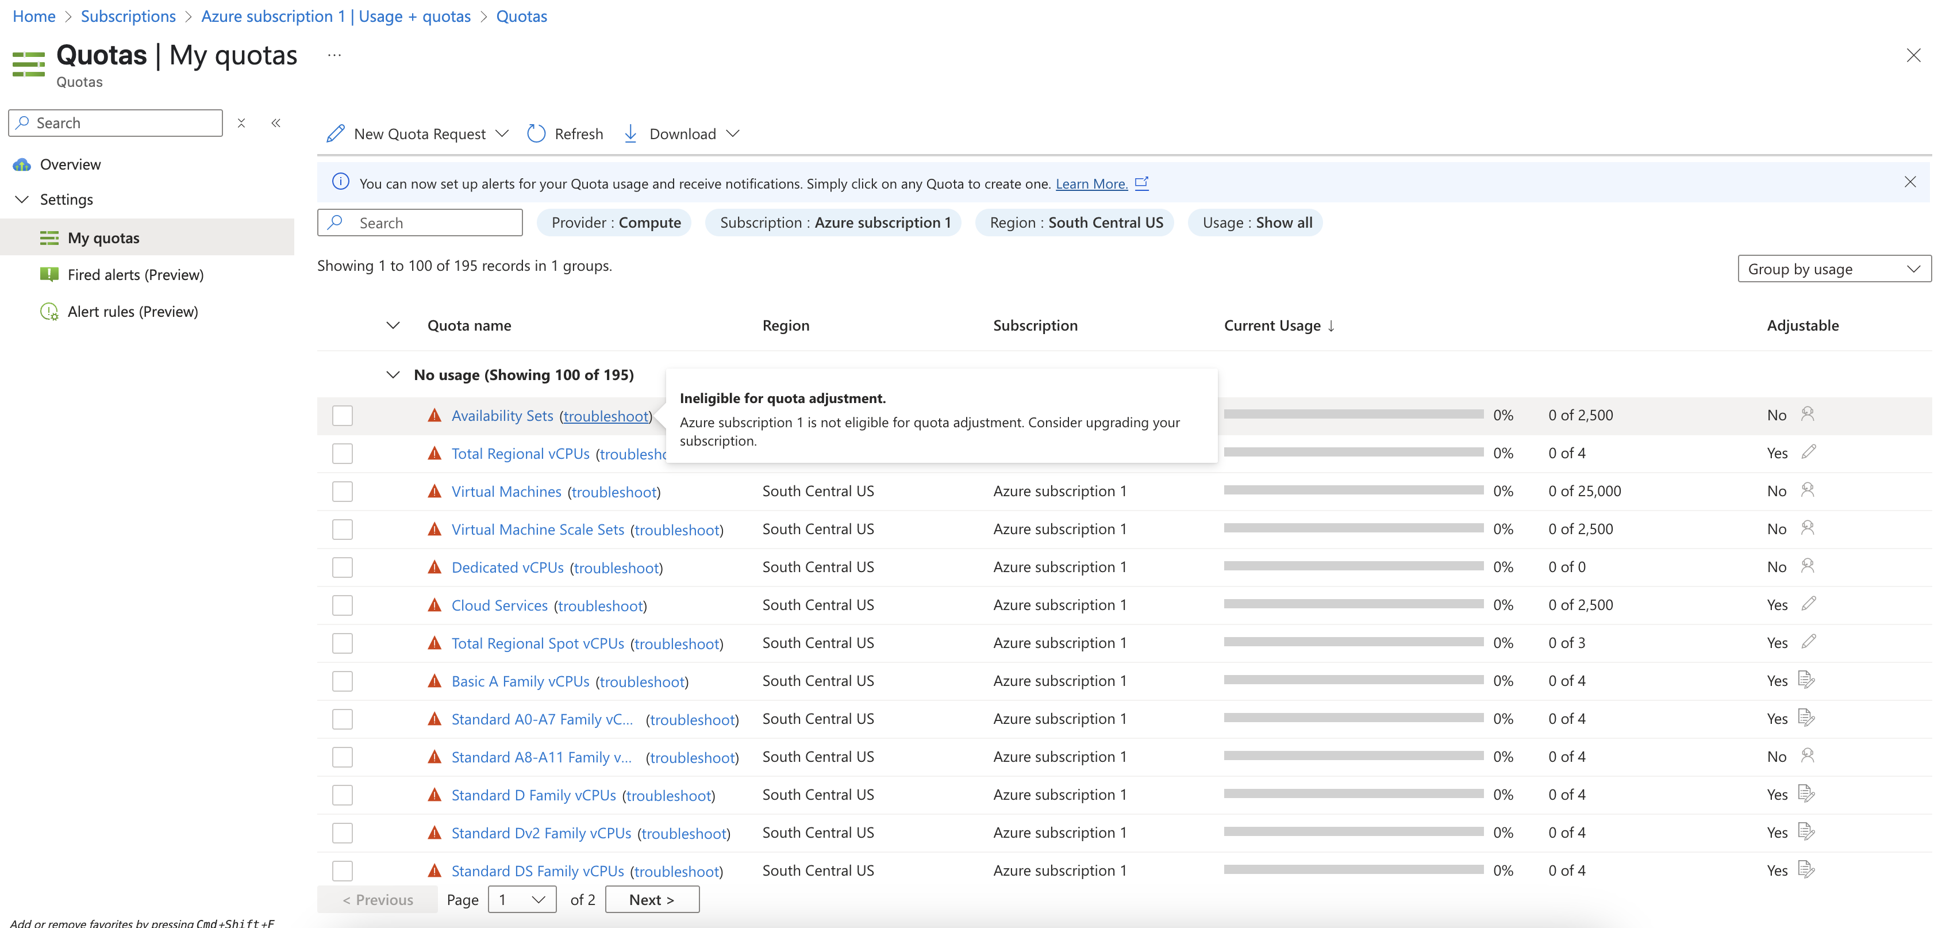Viewport: 1938px width, 928px height.
Task: Click into the quota Search field
Action: pyautogui.click(x=420, y=223)
